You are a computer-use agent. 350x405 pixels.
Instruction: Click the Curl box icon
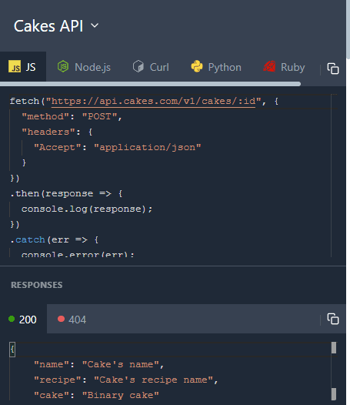tap(138, 66)
